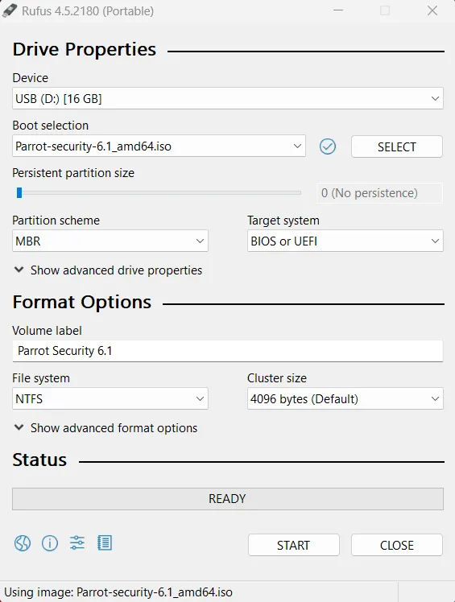Click the Volume label text field
Image resolution: width=455 pixels, height=602 pixels.
[227, 351]
